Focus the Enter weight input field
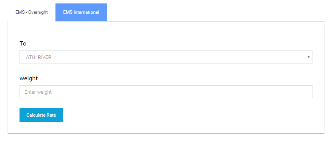The width and height of the screenshot is (332, 161). [x=166, y=92]
